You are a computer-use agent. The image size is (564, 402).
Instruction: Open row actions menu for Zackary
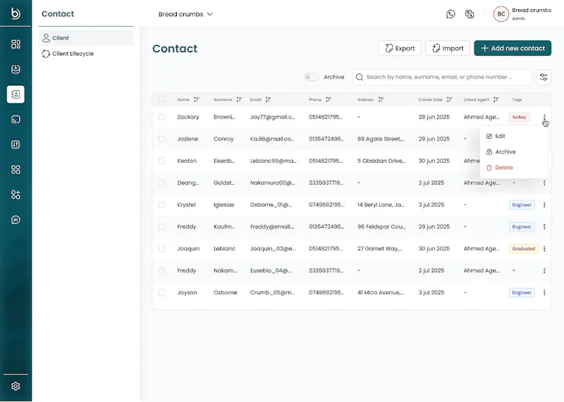pyautogui.click(x=544, y=117)
